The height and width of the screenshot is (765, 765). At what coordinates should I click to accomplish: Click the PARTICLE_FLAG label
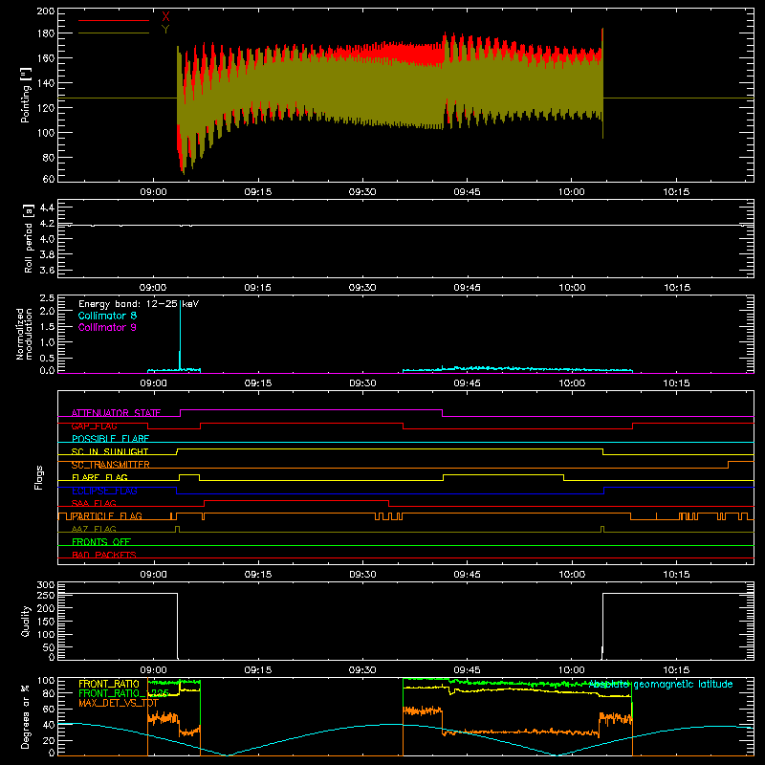(107, 515)
